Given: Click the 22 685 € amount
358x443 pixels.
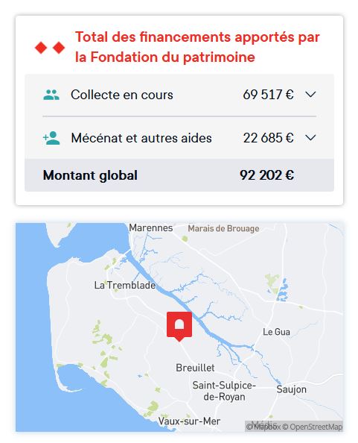Looking at the screenshot, I should [x=269, y=138].
